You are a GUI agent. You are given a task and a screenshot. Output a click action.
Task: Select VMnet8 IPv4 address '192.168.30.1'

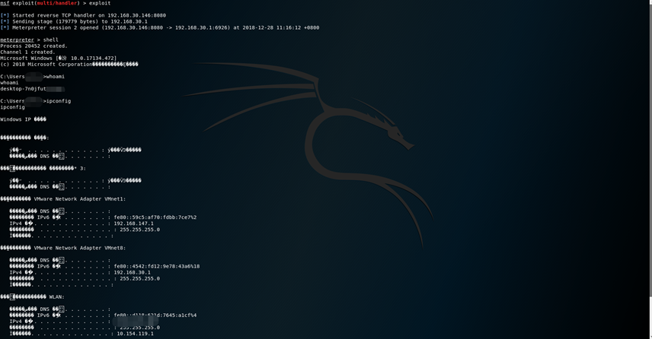point(133,273)
